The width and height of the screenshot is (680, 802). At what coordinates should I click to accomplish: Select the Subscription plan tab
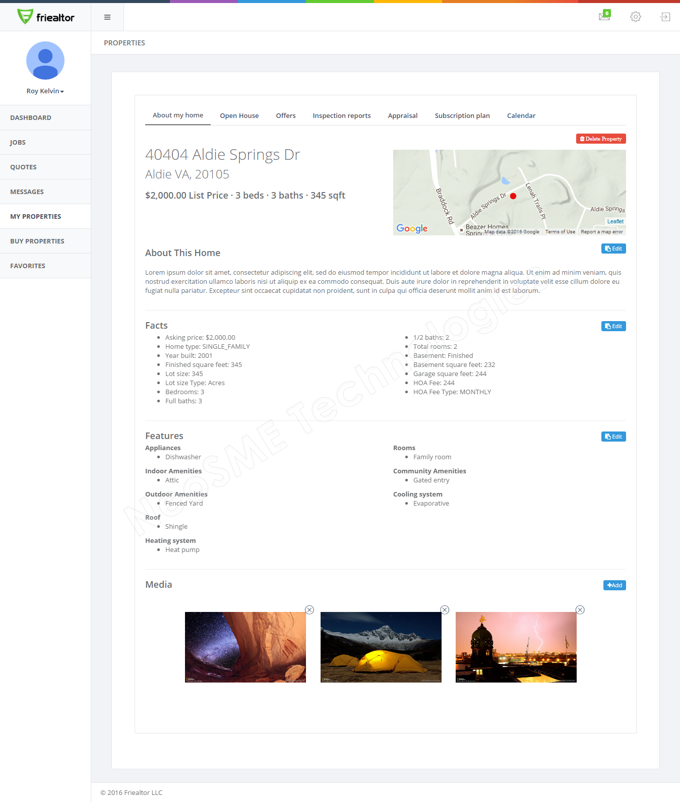[x=462, y=116]
